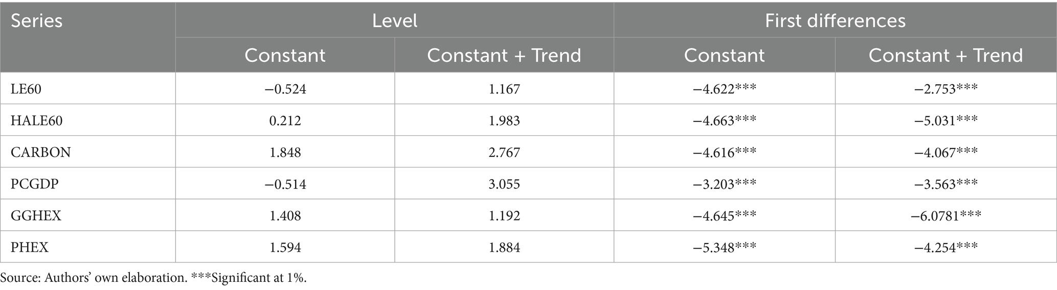Screen dimensions: 1057x290
Task: Click the −5.031*** value for HALE60
Action: 946,121
